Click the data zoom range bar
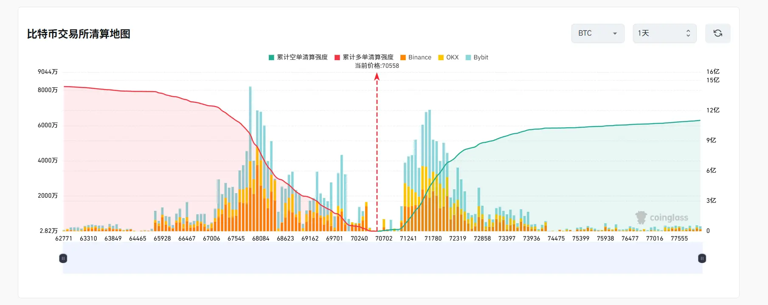 383,258
